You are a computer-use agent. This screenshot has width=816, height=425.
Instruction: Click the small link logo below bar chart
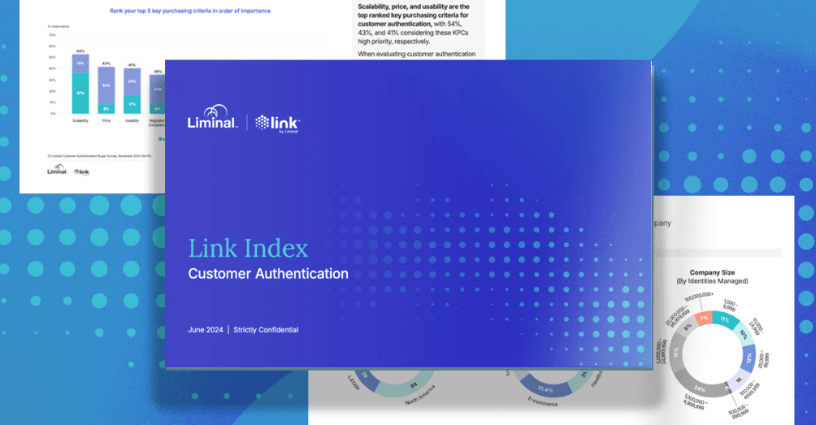coord(82,171)
